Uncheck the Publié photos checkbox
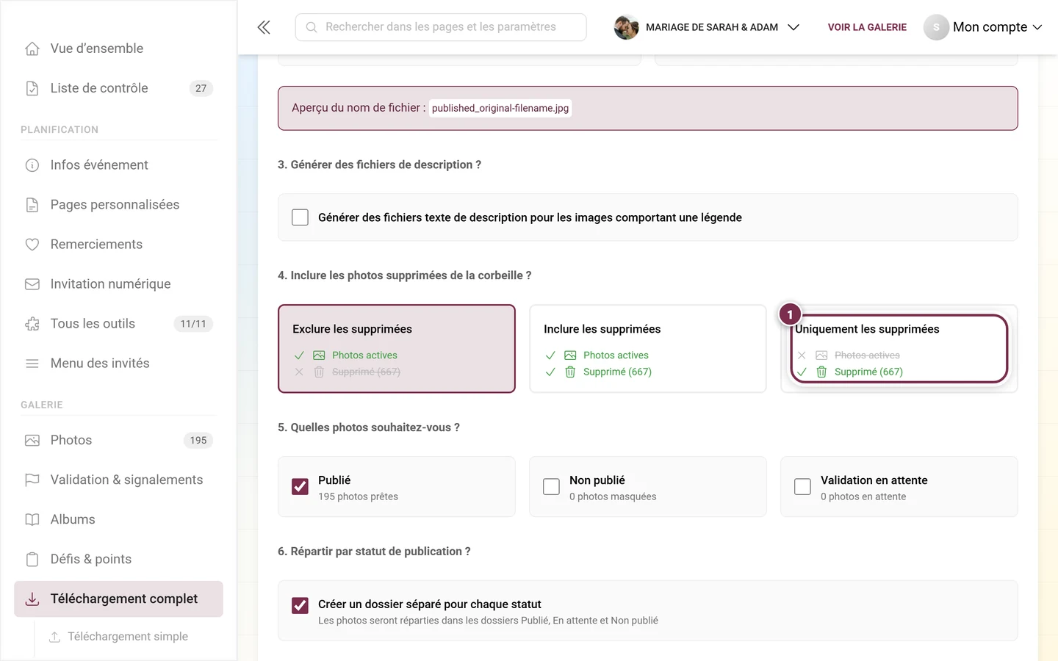Viewport: 1058px width, 661px height. tap(300, 487)
